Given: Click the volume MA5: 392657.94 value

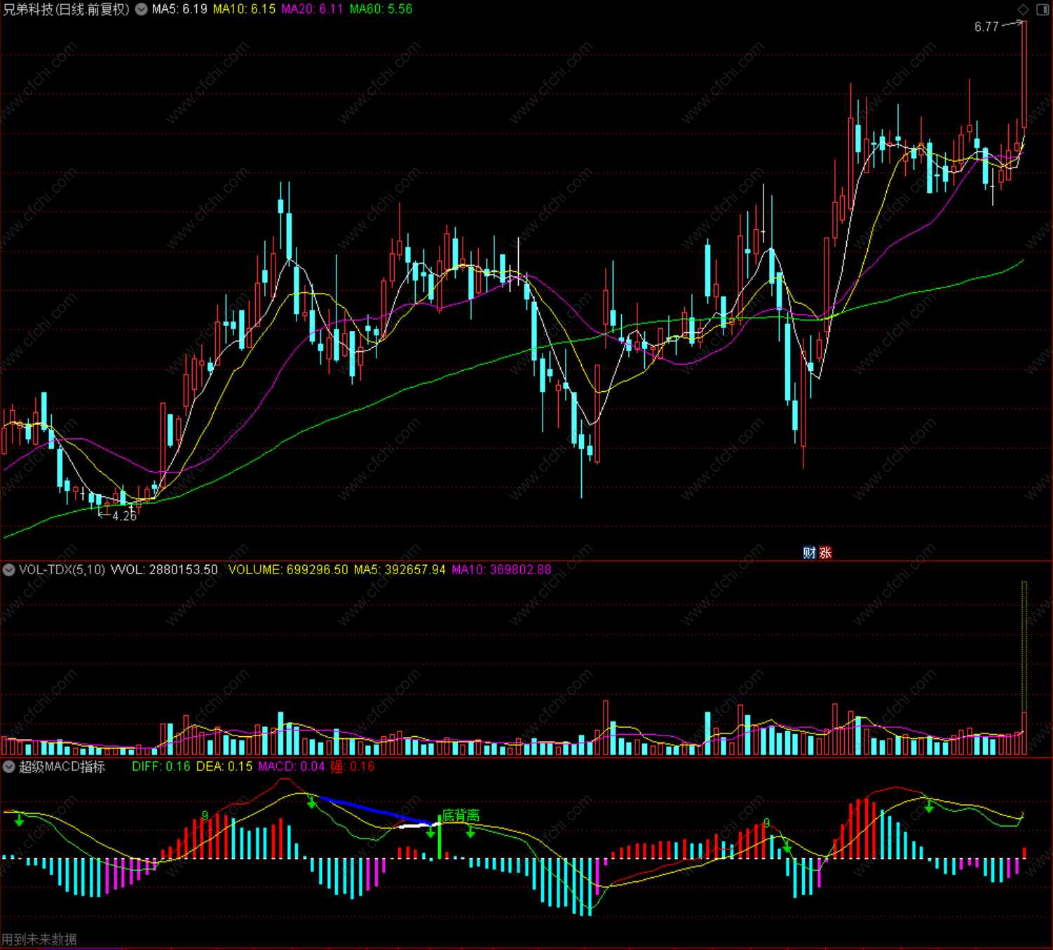Looking at the screenshot, I should click(x=400, y=569).
